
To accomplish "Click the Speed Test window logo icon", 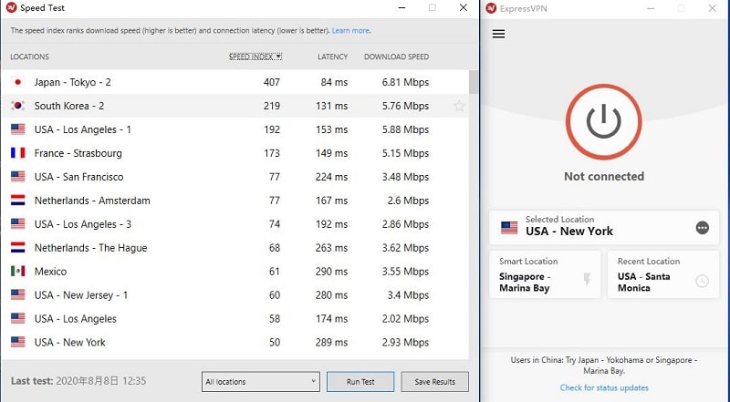I will click(x=11, y=8).
